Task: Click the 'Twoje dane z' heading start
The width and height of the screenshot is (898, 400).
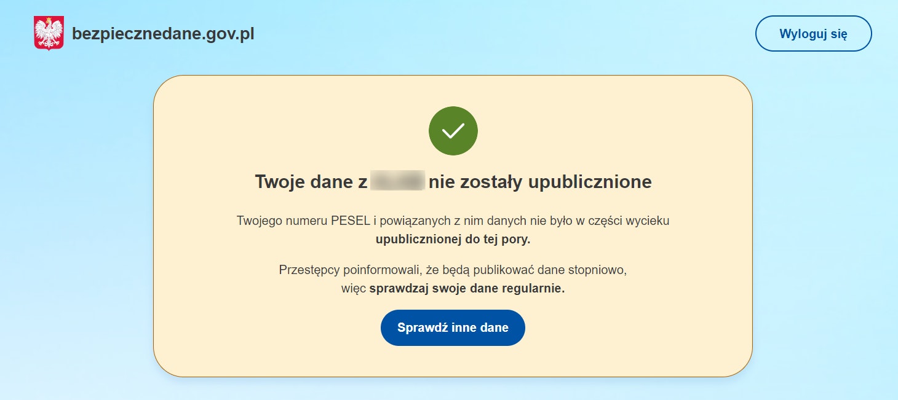Action: pos(311,182)
